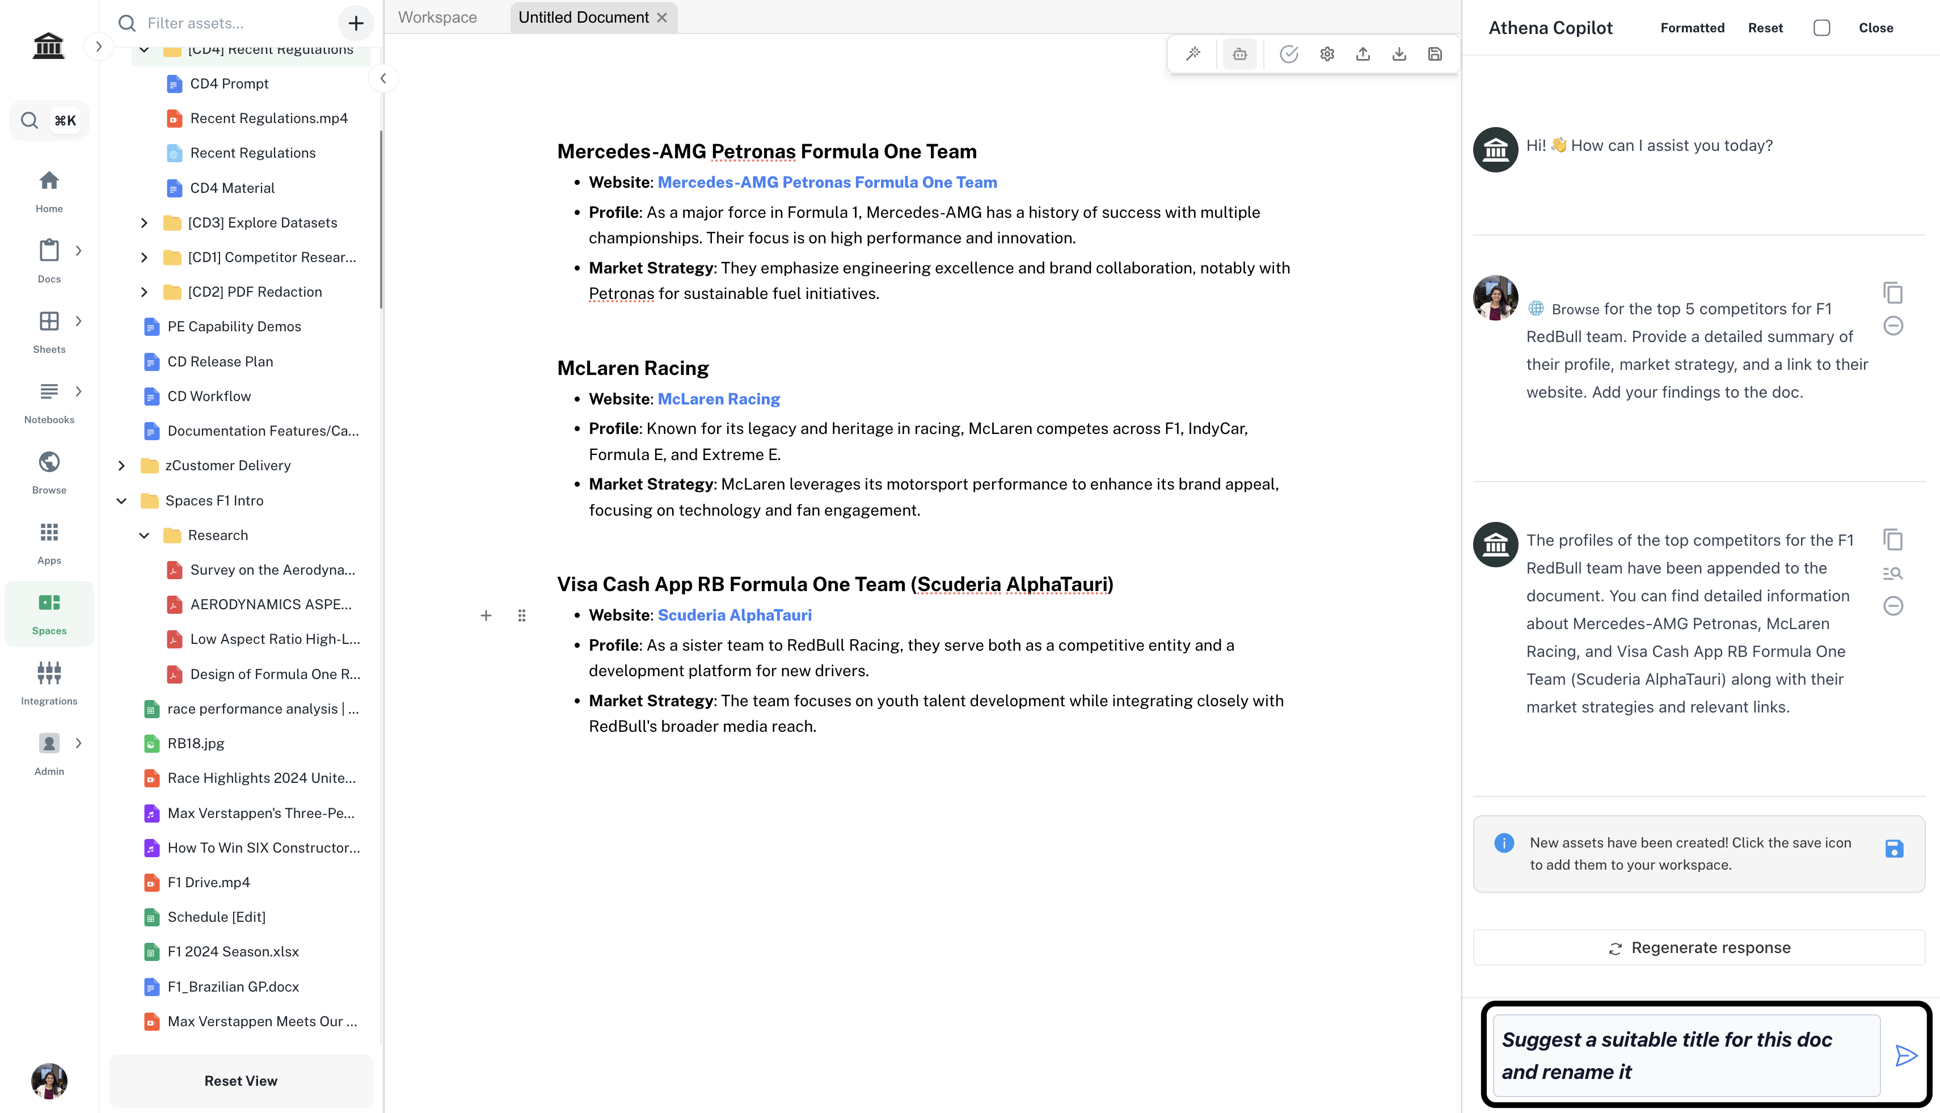Toggle the Formatted option in Copilot
This screenshot has height=1113, width=1940.
click(x=1692, y=28)
